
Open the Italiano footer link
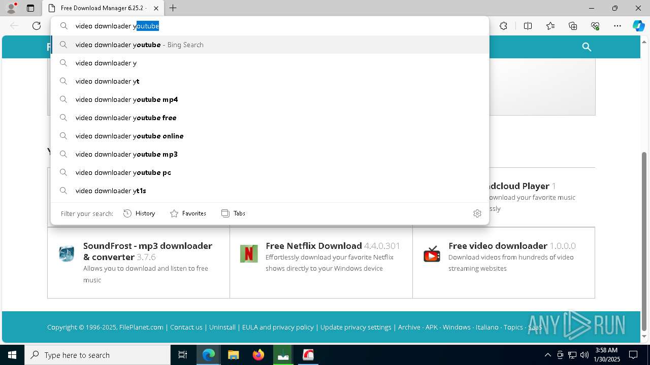pos(487,327)
